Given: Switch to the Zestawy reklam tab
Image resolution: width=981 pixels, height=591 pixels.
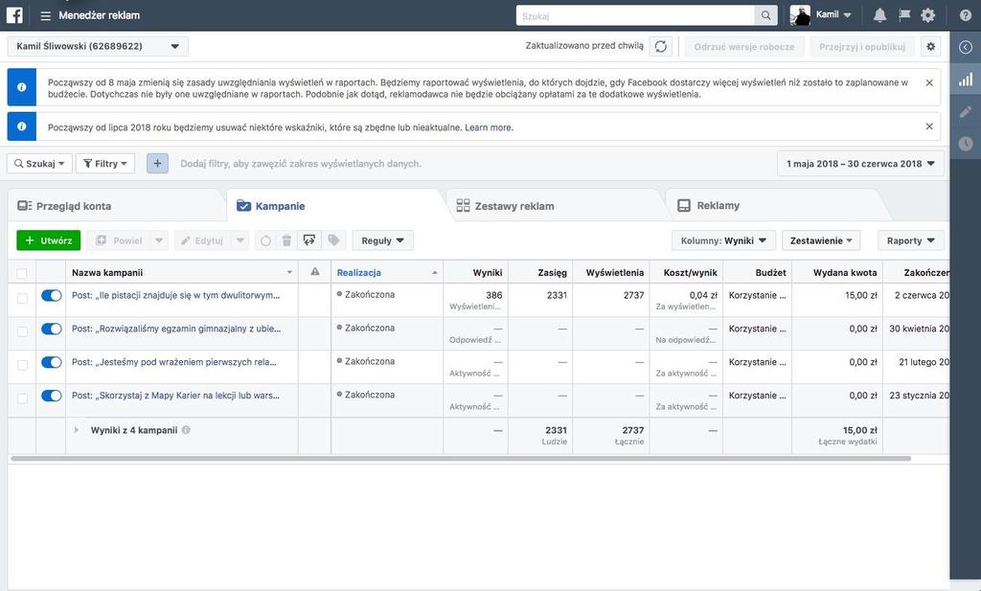Looking at the screenshot, I should click(x=556, y=206).
